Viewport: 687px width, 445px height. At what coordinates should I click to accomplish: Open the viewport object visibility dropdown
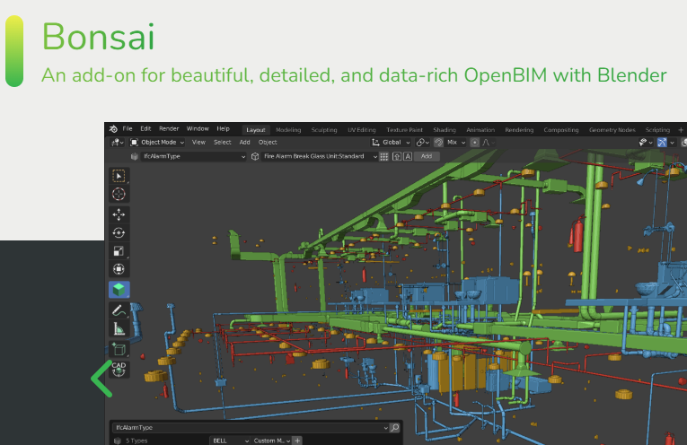[x=646, y=143]
